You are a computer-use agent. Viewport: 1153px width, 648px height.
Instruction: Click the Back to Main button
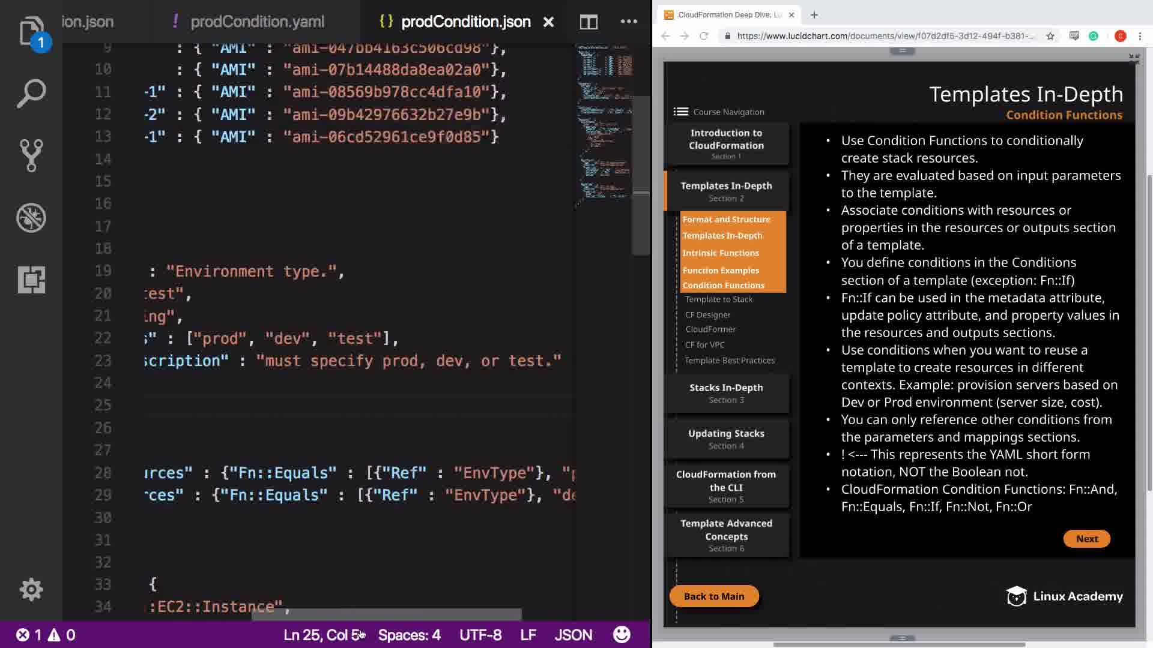coord(713,596)
